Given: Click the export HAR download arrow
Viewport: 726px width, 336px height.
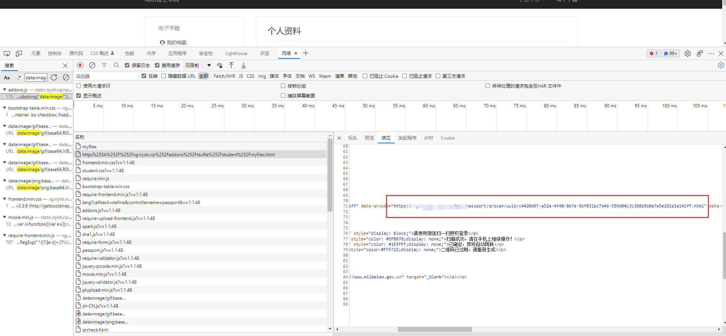Looking at the screenshot, I should tap(244, 65).
